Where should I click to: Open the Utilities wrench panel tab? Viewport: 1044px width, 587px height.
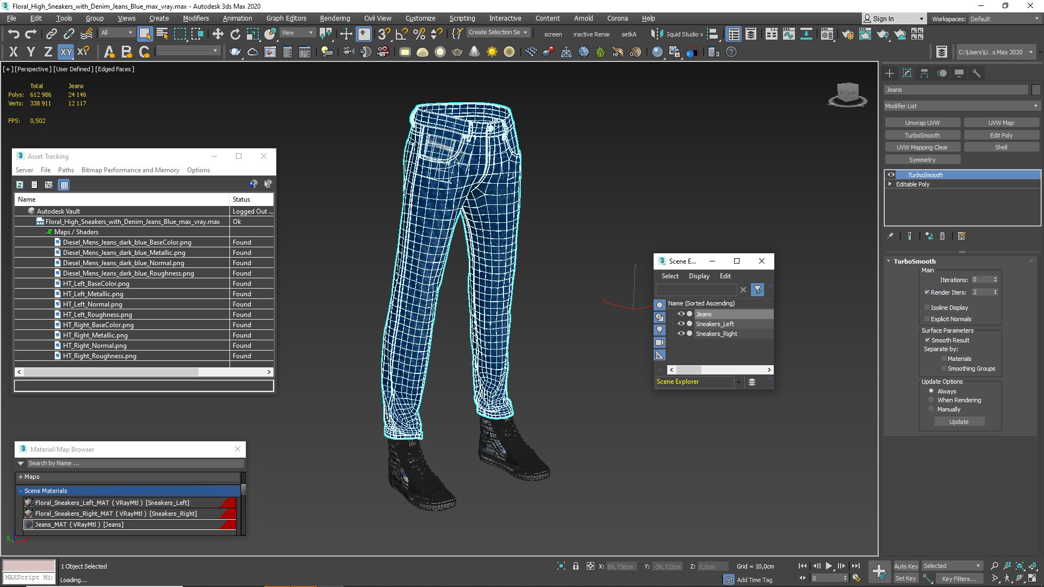pos(976,73)
